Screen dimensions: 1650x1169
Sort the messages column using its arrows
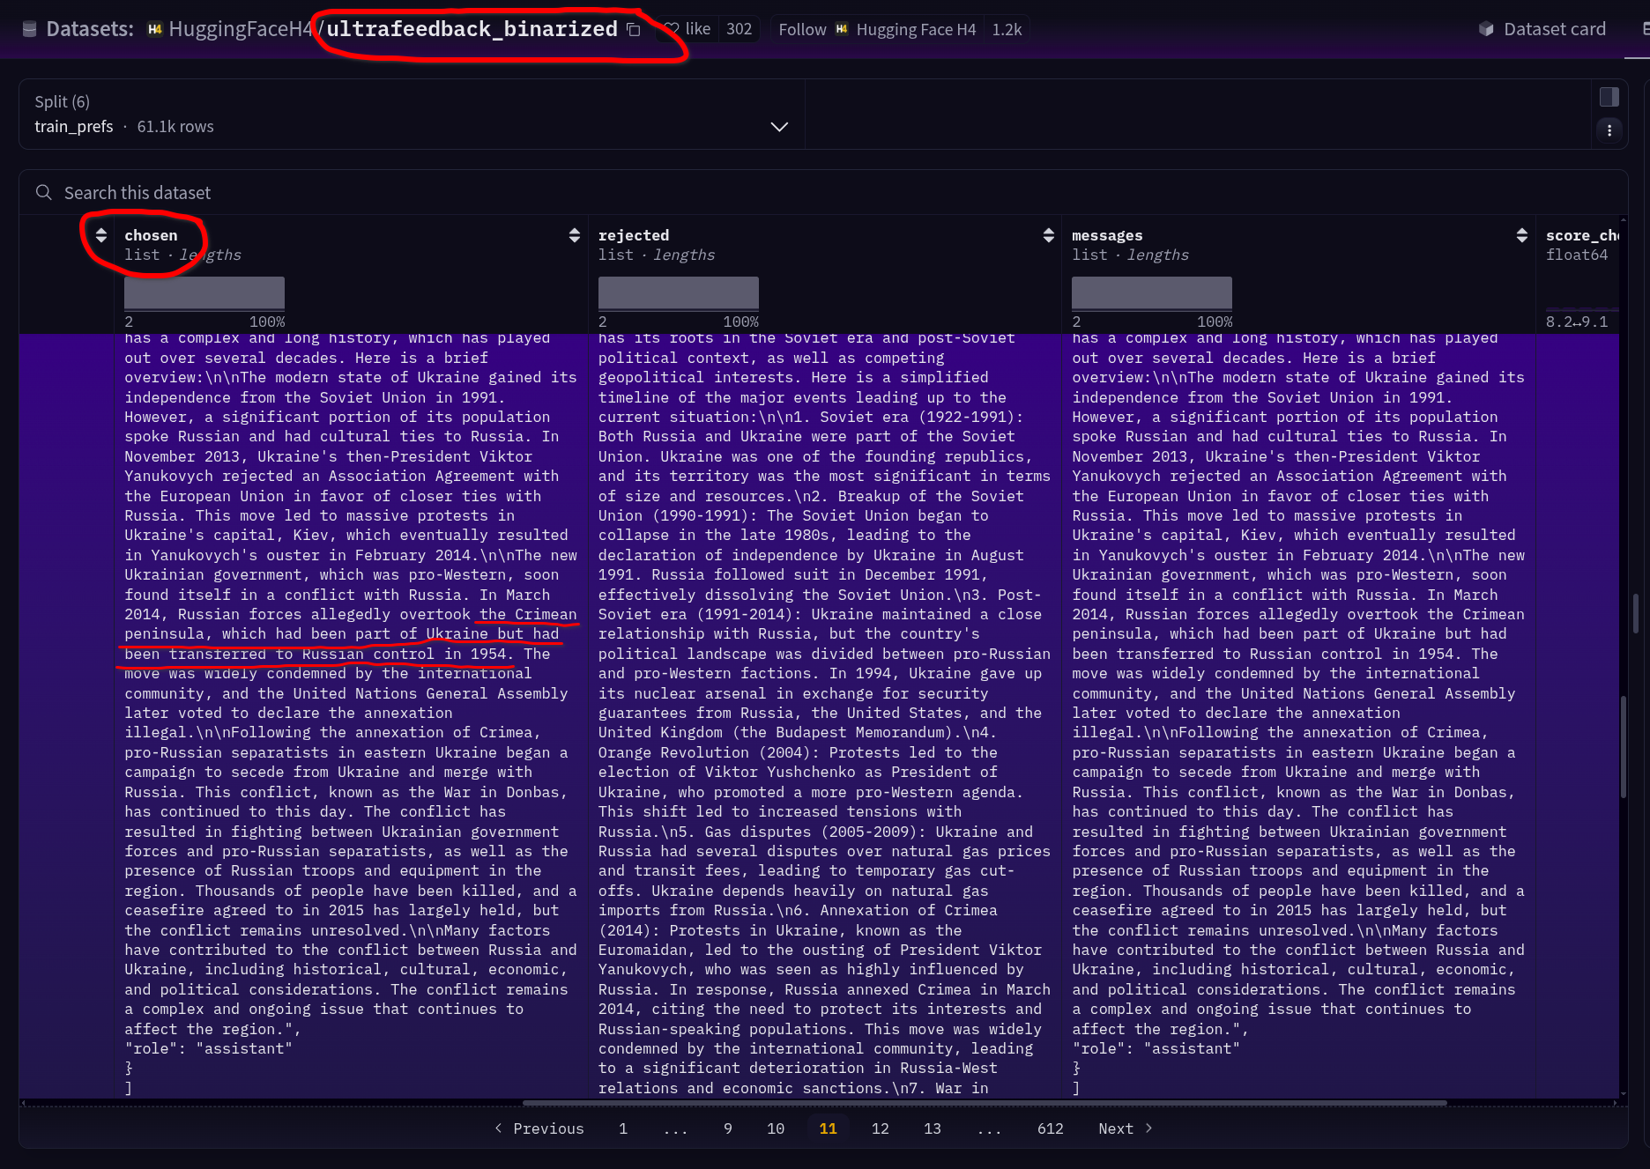point(1522,235)
